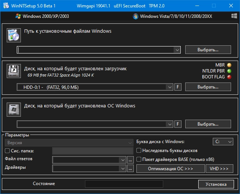Click the F format button for boot drive
The width and height of the screenshot is (240, 194).
point(178,87)
